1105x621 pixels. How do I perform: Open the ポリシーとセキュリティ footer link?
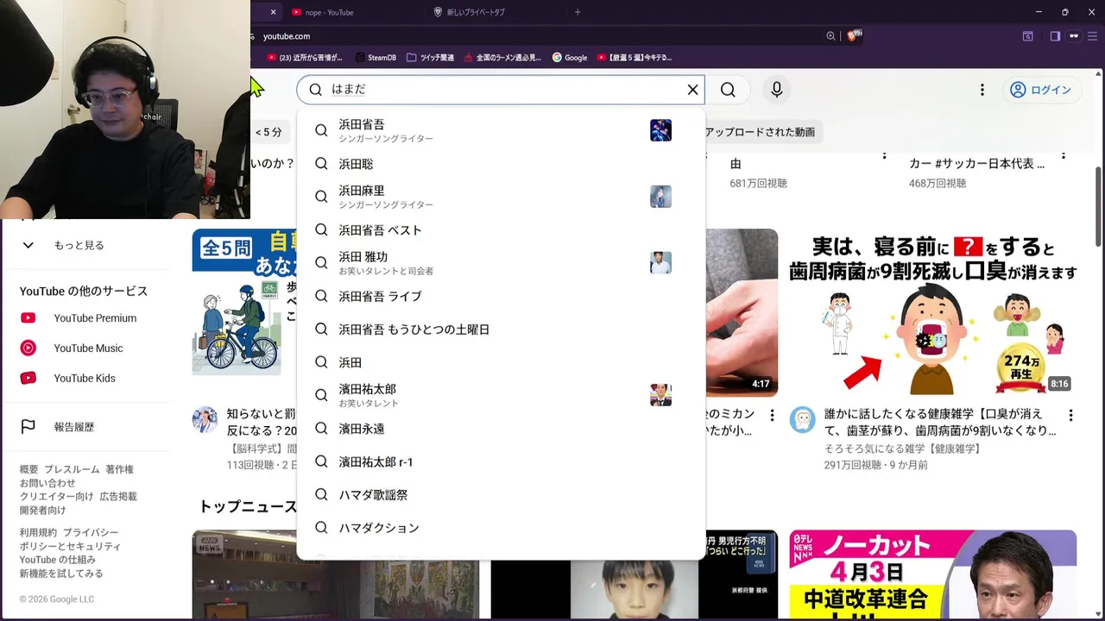pyautogui.click(x=70, y=546)
